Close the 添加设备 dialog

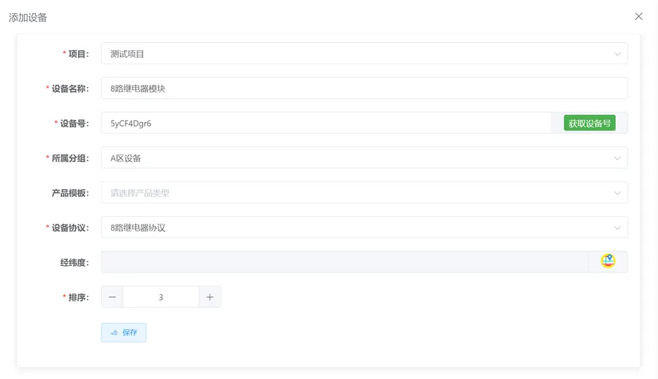point(639,17)
